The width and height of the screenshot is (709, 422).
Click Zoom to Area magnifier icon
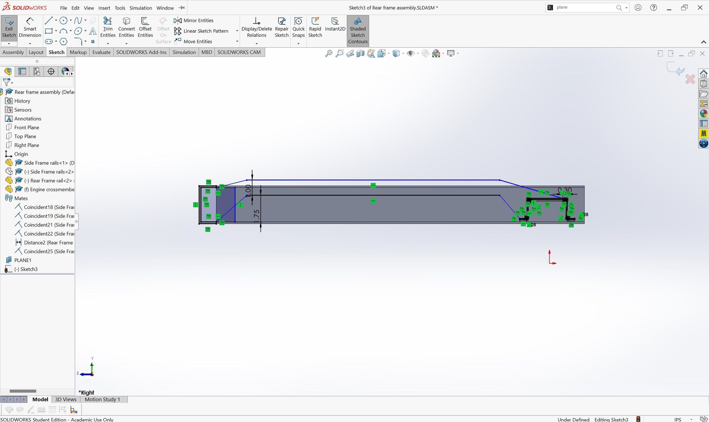(x=339, y=54)
